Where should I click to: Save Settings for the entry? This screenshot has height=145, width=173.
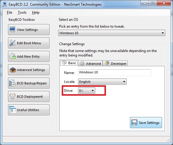click(x=146, y=122)
